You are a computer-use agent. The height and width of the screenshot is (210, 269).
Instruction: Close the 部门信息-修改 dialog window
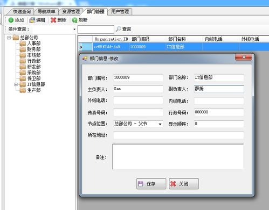(x=244, y=57)
